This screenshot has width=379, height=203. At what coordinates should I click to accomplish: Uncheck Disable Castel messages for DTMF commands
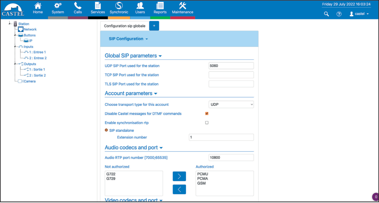[x=207, y=114]
